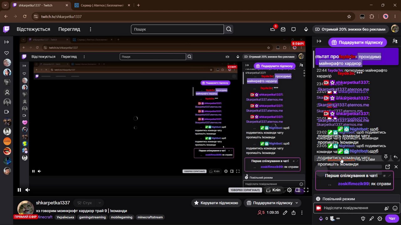Select the Українська tag
Screen dimensions: 401x225
pyautogui.click(x=65, y=217)
